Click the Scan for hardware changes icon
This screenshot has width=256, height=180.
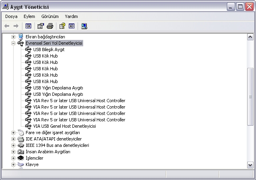click(84, 26)
